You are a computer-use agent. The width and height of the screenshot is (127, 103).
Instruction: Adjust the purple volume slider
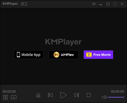(x=116, y=97)
